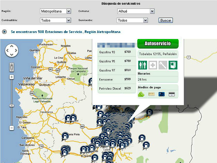Click the check payment icon
This screenshot has width=217, height=163.
[152, 94]
